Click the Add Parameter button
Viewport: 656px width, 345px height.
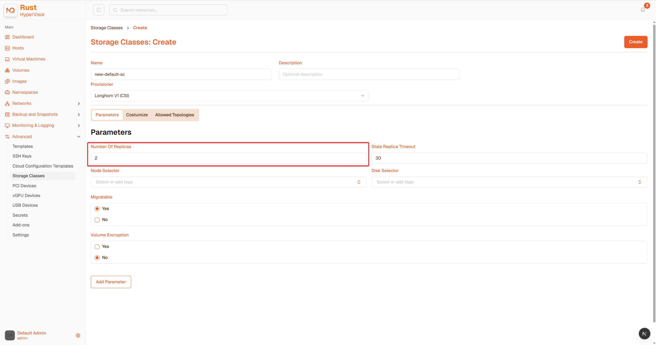point(111,282)
